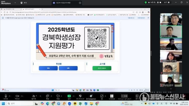Open 호스트 도구 host tools shield

point(80,96)
